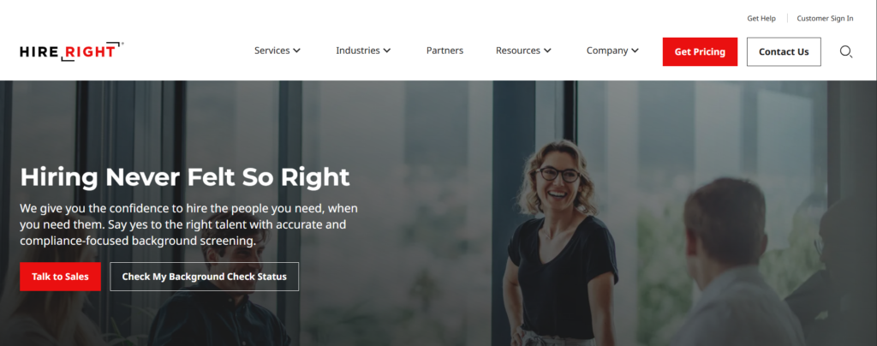877x346 pixels.
Task: Open search with the magnifier icon
Action: click(x=845, y=52)
